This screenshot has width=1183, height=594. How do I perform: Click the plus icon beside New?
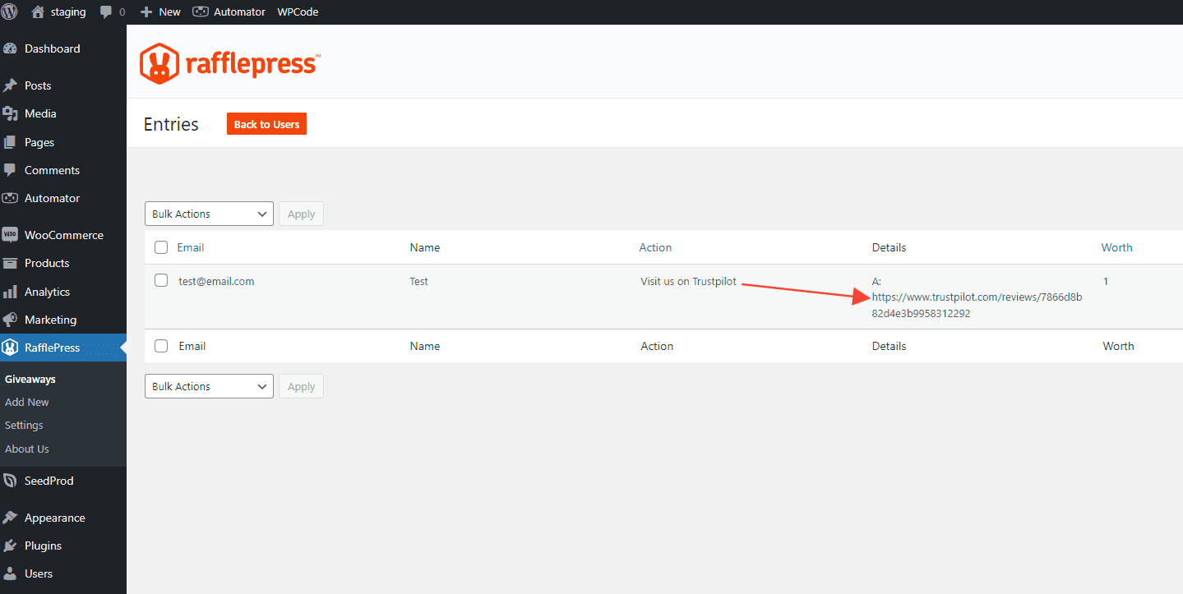tap(147, 12)
